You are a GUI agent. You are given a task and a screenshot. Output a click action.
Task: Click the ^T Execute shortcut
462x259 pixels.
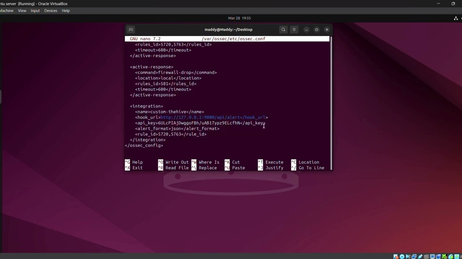(x=271, y=162)
